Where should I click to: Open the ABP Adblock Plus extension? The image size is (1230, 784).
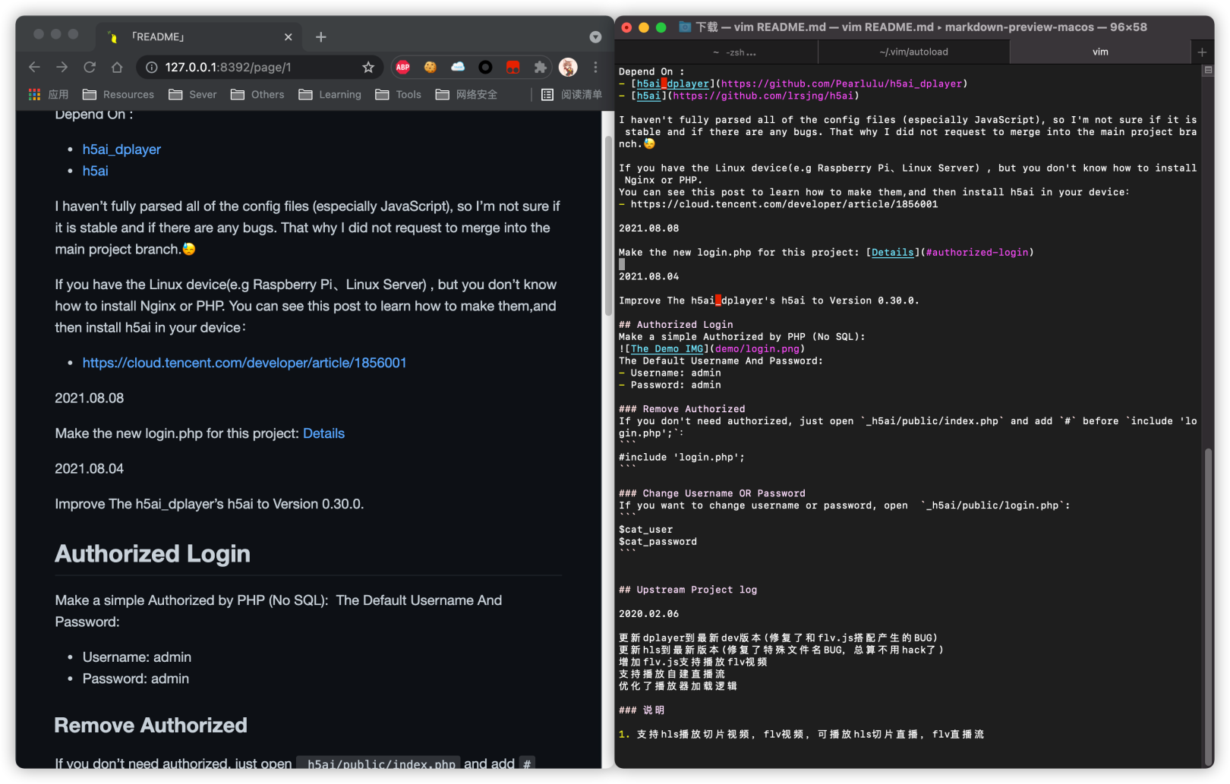pos(403,67)
